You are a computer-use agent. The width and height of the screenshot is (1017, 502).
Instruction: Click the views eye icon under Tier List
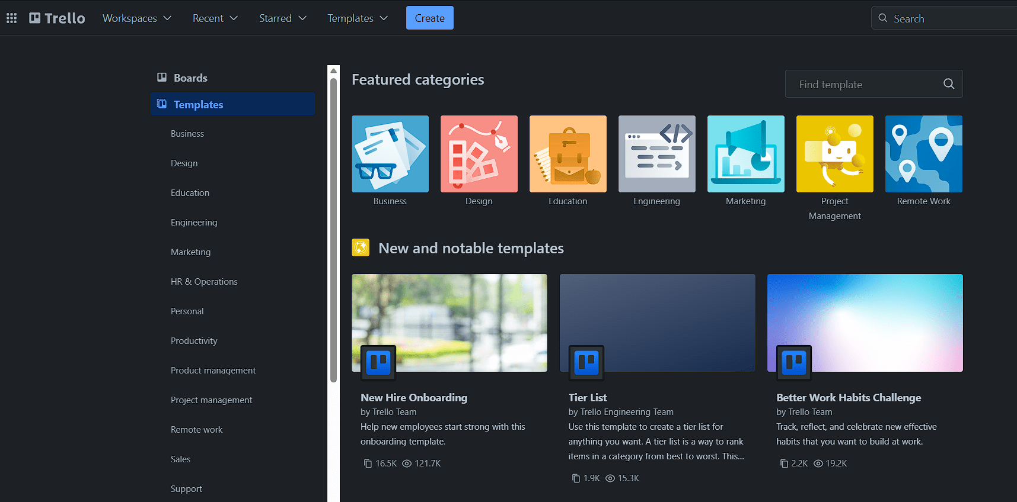[x=610, y=478]
